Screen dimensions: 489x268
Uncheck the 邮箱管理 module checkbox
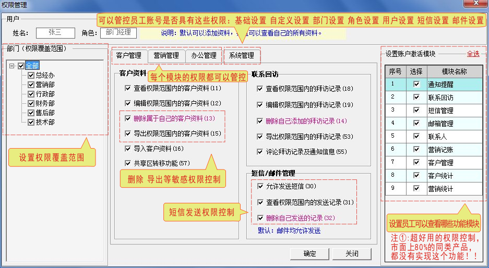tap(416, 124)
